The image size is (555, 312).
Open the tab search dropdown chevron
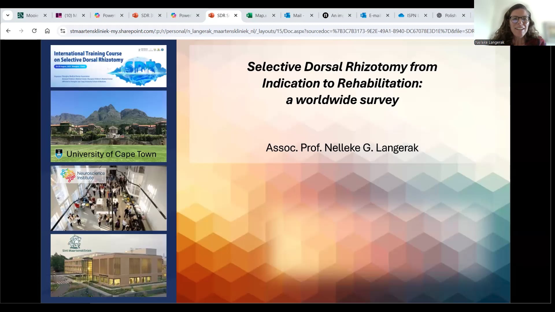tap(8, 15)
